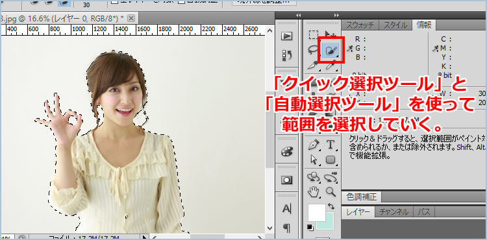Open the Masks panel camera icon
Image resolution: width=487 pixels, height=240 pixels.
pyautogui.click(x=286, y=180)
